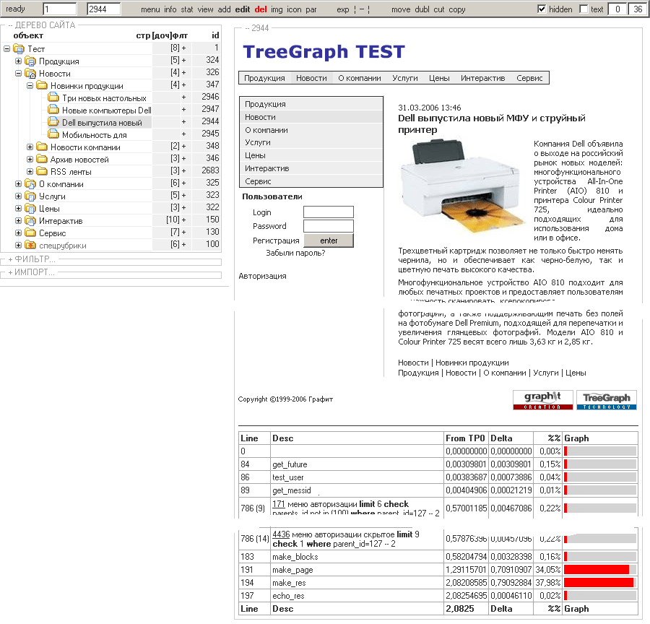This screenshot has height=624, width=650.
Task: Click the id 2946 cell in tree
Action: (x=206, y=97)
